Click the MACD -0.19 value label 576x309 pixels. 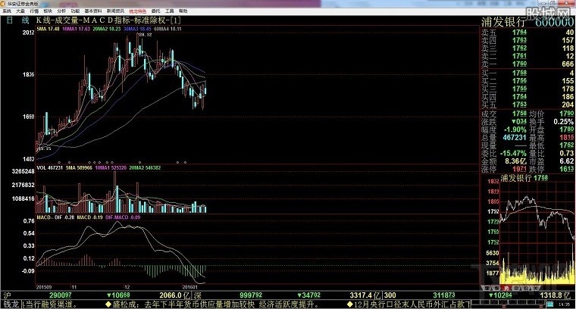[89, 217]
